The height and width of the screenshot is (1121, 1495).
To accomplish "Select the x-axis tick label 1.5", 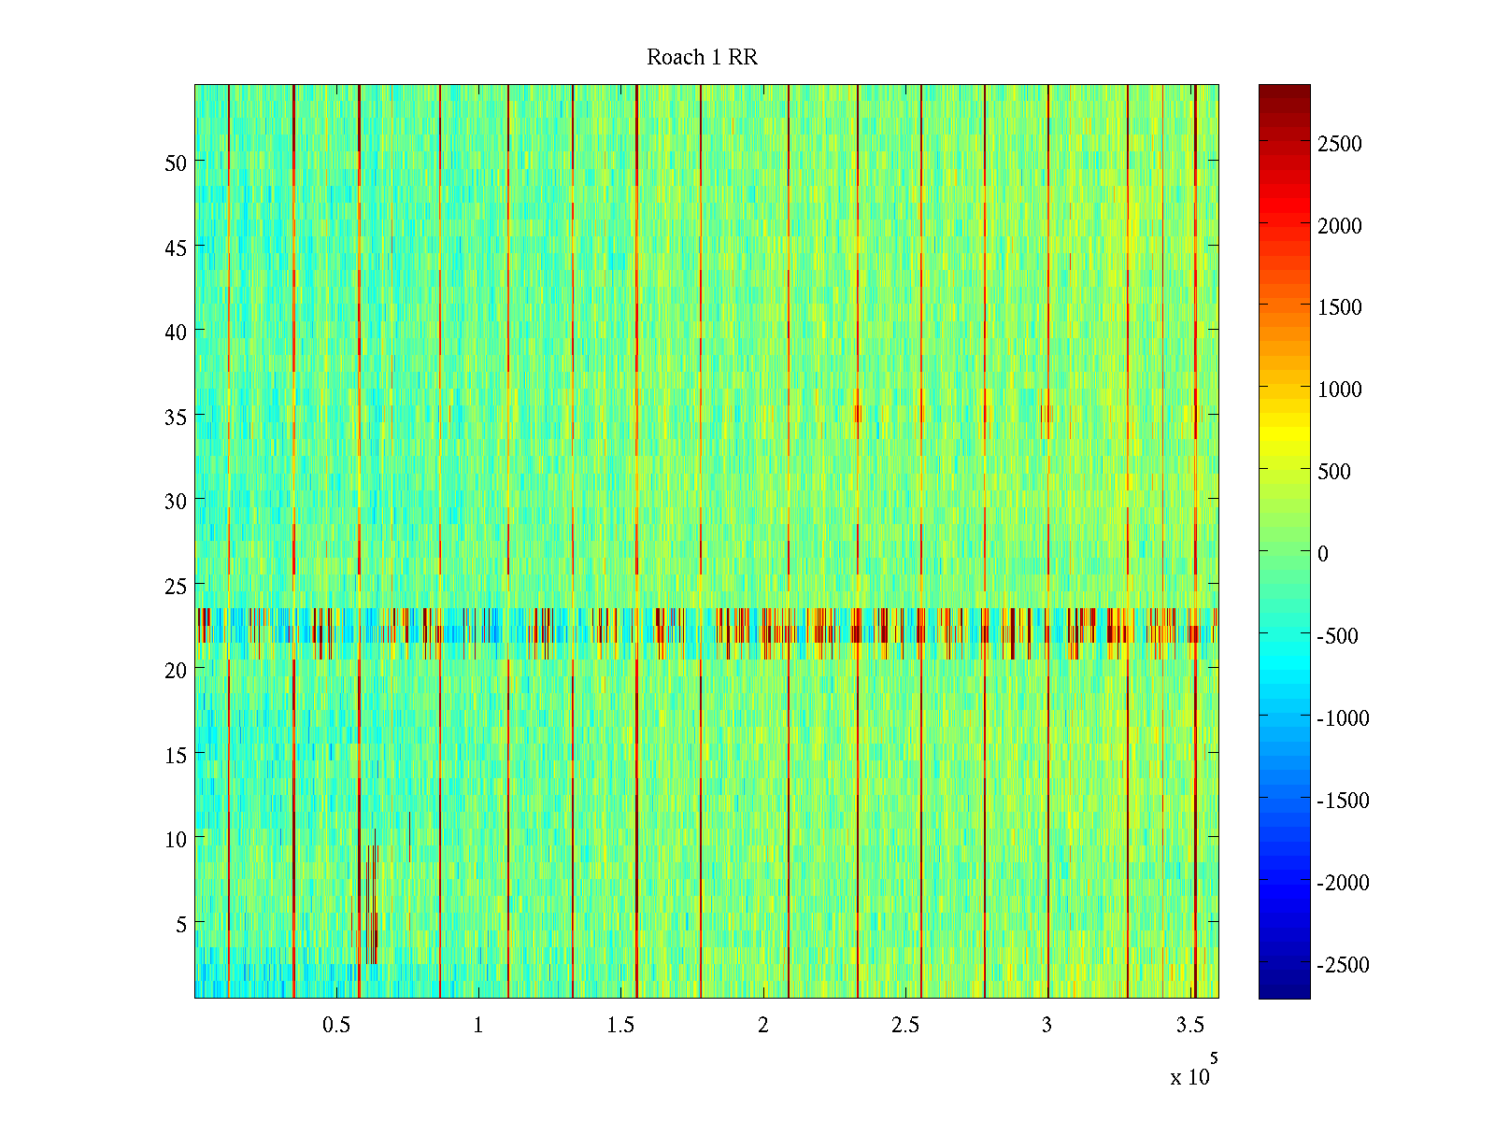I will click(x=620, y=1026).
